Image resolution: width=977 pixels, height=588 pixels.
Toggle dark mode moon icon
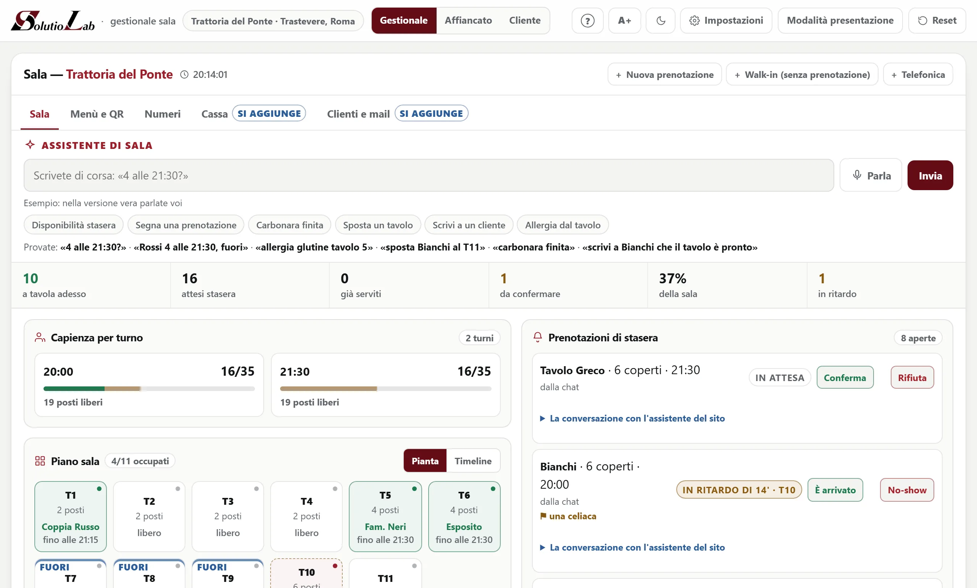click(x=660, y=21)
